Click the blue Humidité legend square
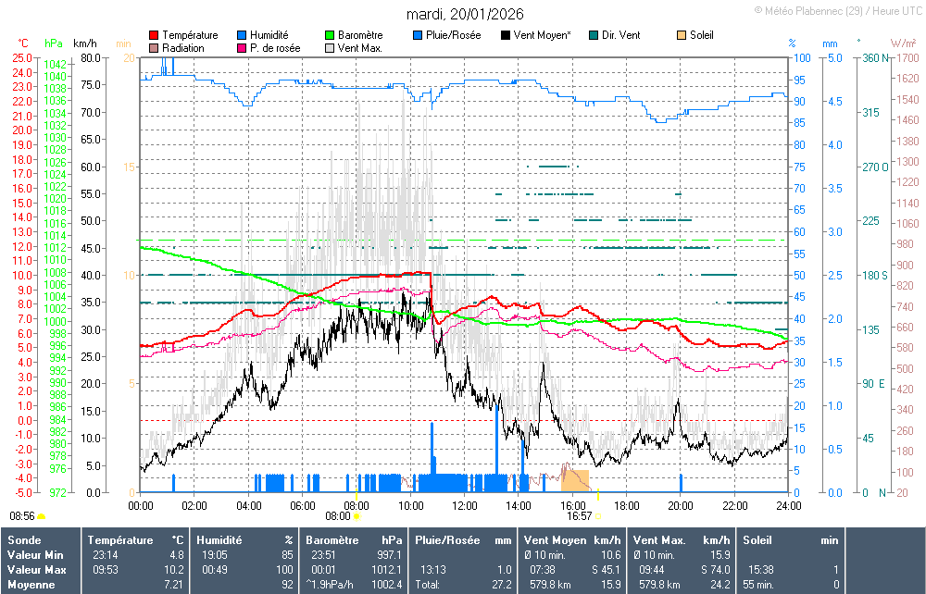The width and height of the screenshot is (926, 594). (243, 35)
